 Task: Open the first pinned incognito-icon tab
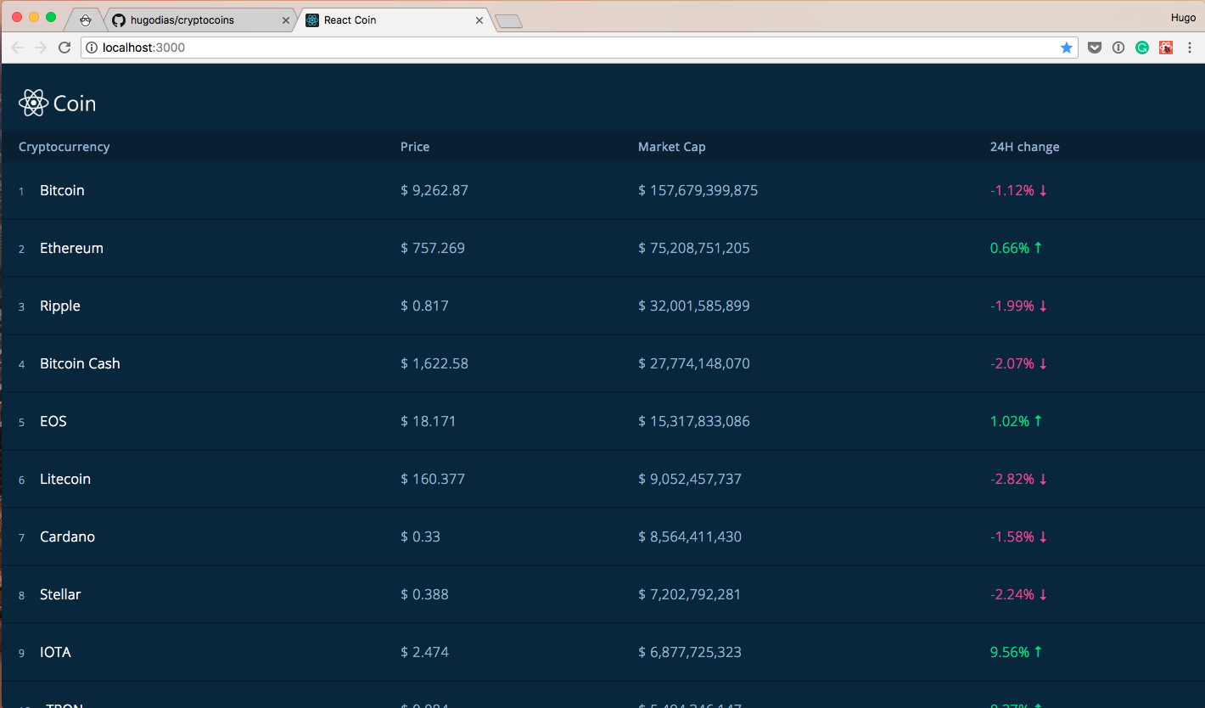click(85, 20)
